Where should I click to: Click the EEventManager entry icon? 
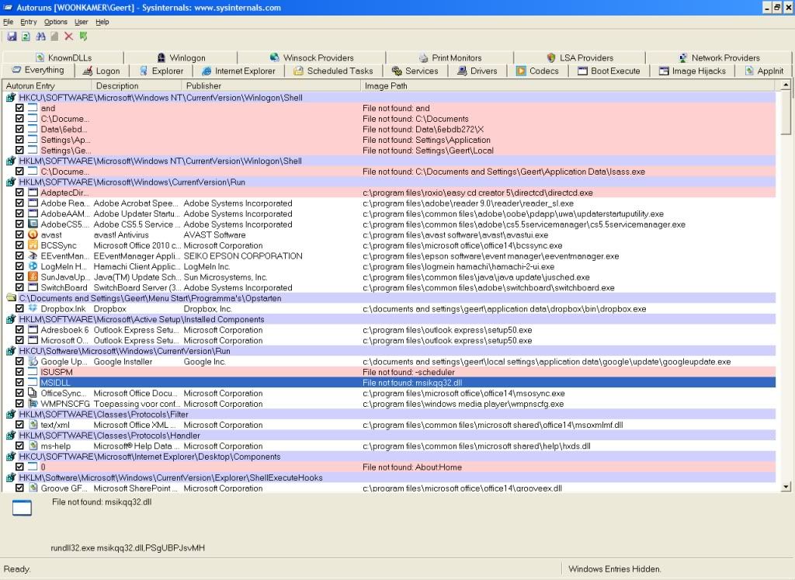33,256
